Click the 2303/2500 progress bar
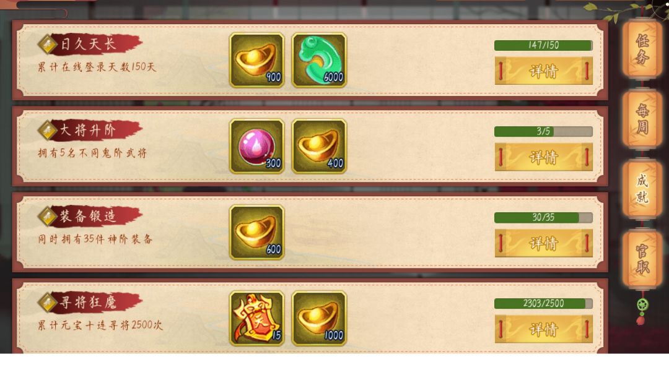669x375 pixels. [544, 303]
